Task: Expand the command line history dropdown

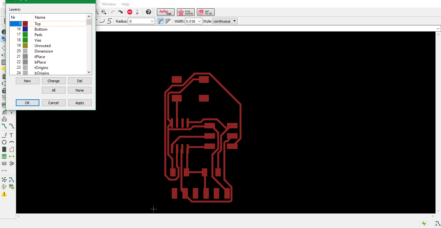Action: pyautogui.click(x=438, y=29)
